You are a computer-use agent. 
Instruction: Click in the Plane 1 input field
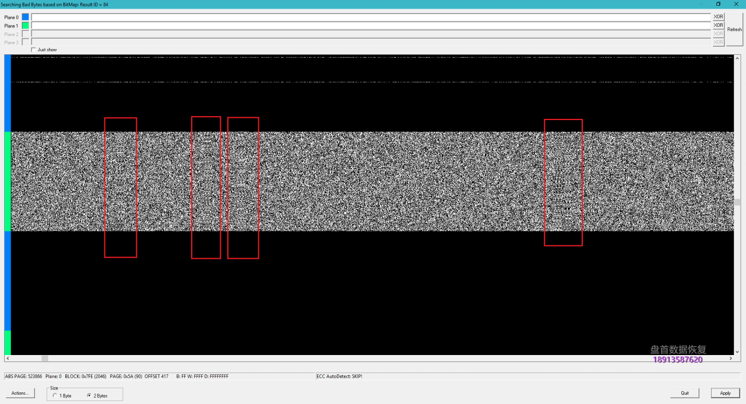(371, 26)
